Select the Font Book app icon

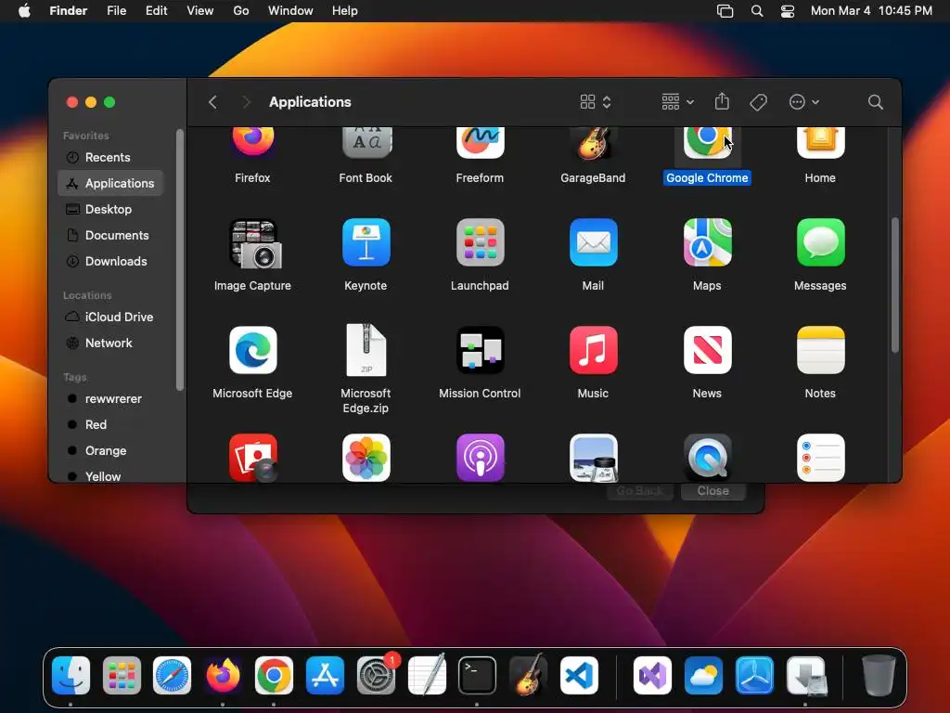pyautogui.click(x=366, y=142)
